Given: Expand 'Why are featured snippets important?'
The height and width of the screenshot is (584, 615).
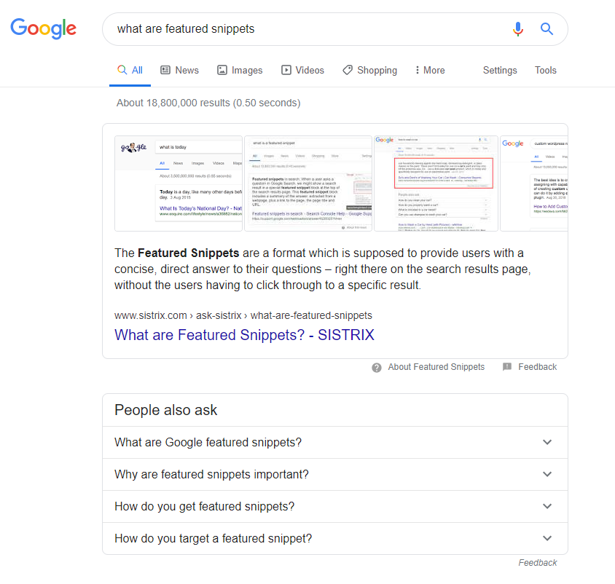Looking at the screenshot, I should [335, 474].
